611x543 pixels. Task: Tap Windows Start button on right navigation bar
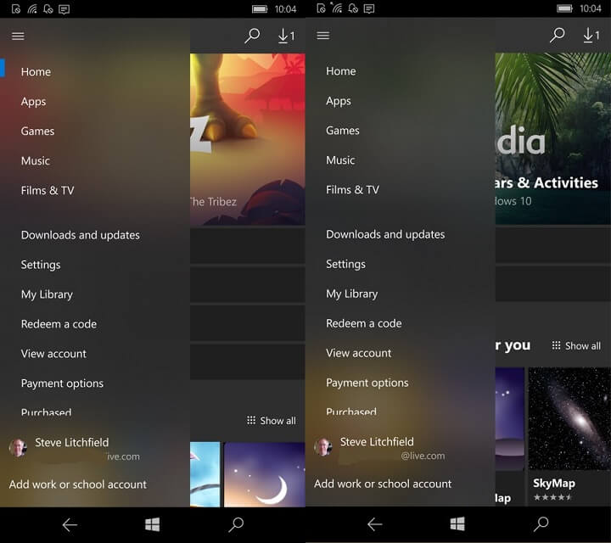tap(457, 524)
